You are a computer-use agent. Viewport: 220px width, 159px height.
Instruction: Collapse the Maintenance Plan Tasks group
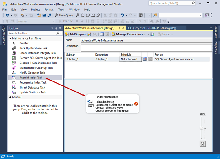pos(10,38)
